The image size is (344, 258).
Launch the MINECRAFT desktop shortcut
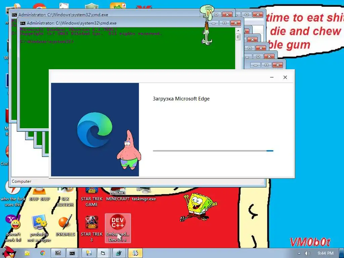pyautogui.click(x=118, y=195)
